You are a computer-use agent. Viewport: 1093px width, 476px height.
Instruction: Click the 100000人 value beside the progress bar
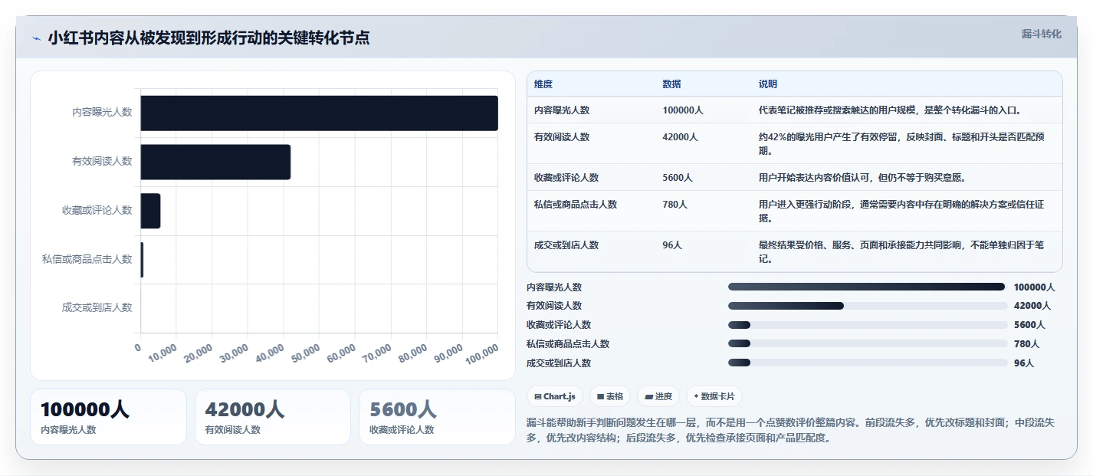coord(1034,287)
